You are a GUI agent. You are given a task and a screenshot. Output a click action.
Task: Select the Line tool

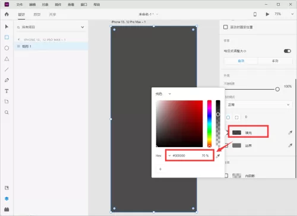(x=7, y=69)
